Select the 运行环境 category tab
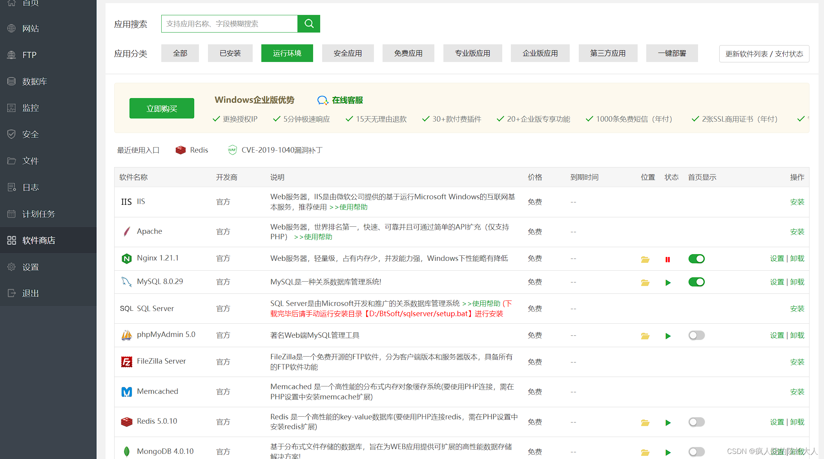 click(287, 53)
